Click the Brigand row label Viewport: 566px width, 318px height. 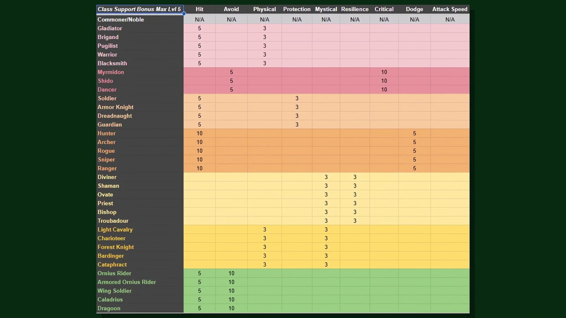click(x=108, y=37)
